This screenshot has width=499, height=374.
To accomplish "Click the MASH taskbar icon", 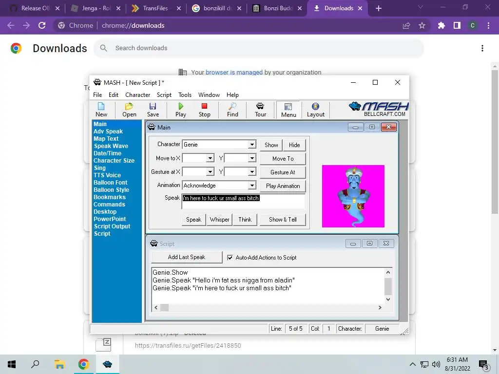I will pyautogui.click(x=108, y=364).
